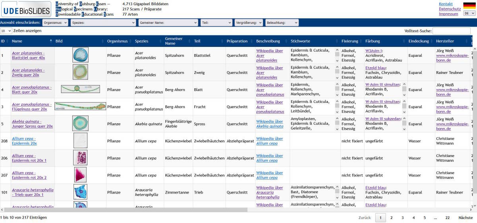The image size is (477, 223).
Task: Open Araucaria heterophylla Trieb quer 20x 1 thumbnail
Action: (80, 192)
